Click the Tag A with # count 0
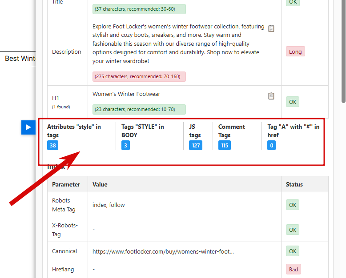The height and width of the screenshot is (278, 346). coord(271,145)
